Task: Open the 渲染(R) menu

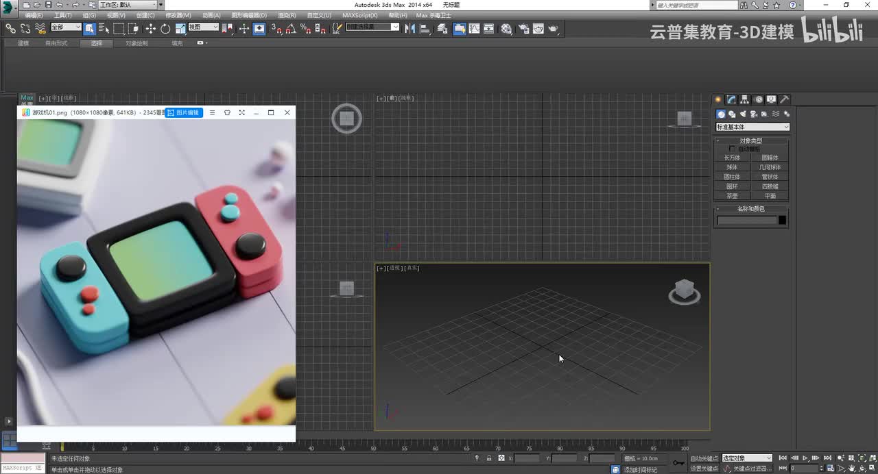Action: 287,15
